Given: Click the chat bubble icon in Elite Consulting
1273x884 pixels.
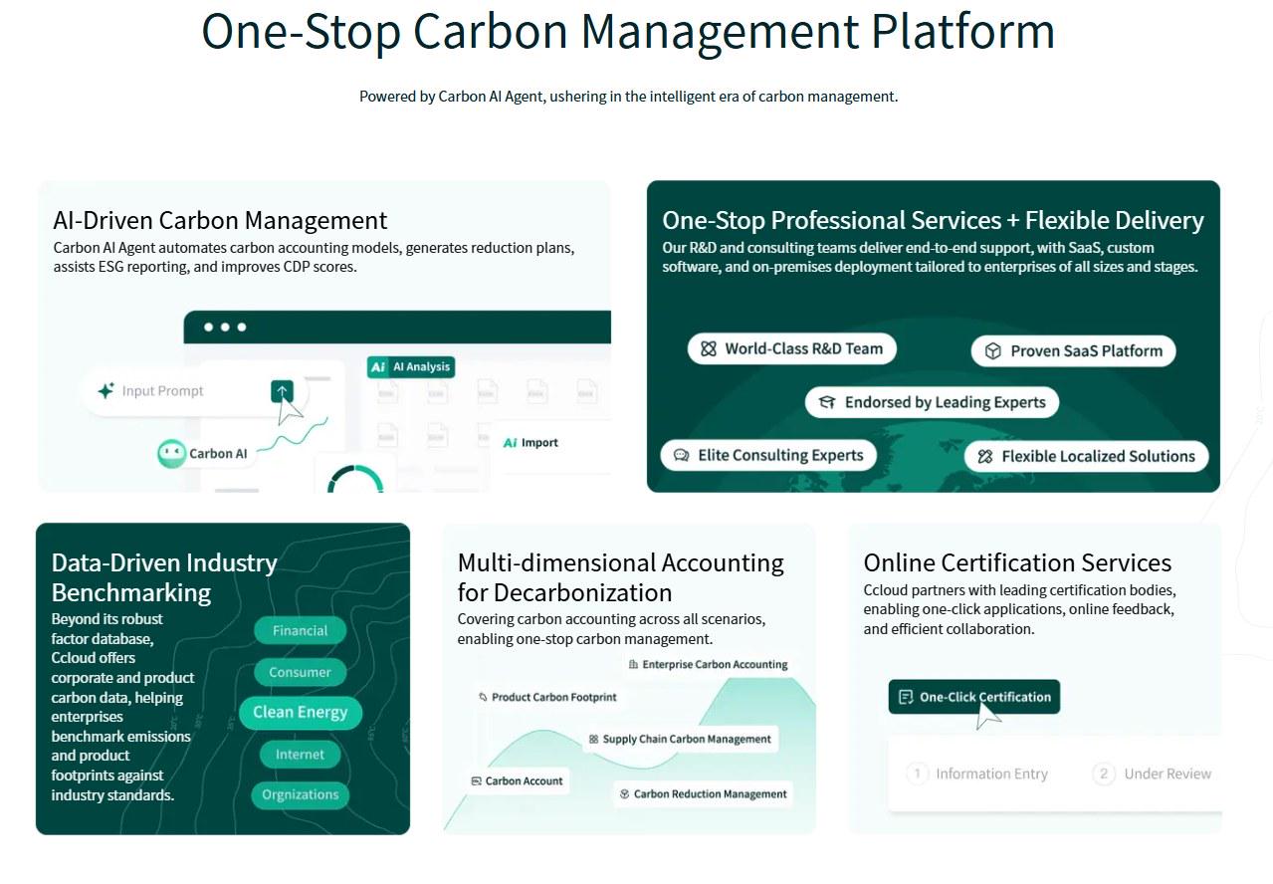Looking at the screenshot, I should coord(682,455).
